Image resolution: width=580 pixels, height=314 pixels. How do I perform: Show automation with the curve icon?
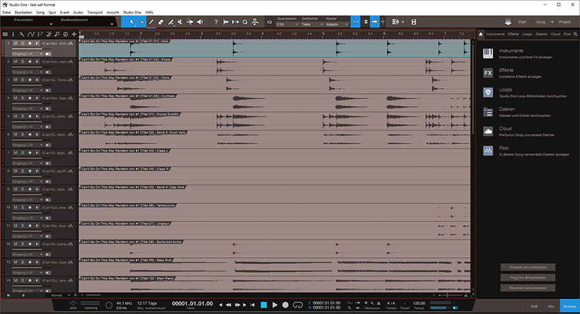click(31, 34)
